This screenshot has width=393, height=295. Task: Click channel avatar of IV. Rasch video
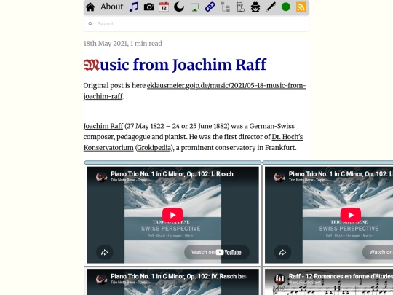pos(101,279)
